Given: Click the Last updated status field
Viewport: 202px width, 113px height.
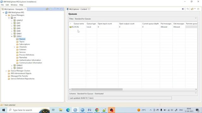Looking at the screenshot, I should tap(120, 98).
